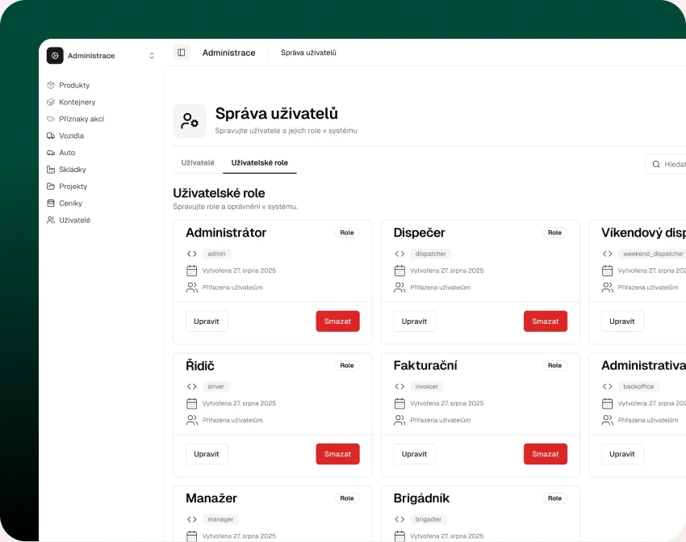Screen dimensions: 686x542
Task: Click the calendar icon on Řidič card
Action: click(191, 403)
